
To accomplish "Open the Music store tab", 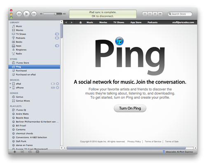I will (90, 22).
